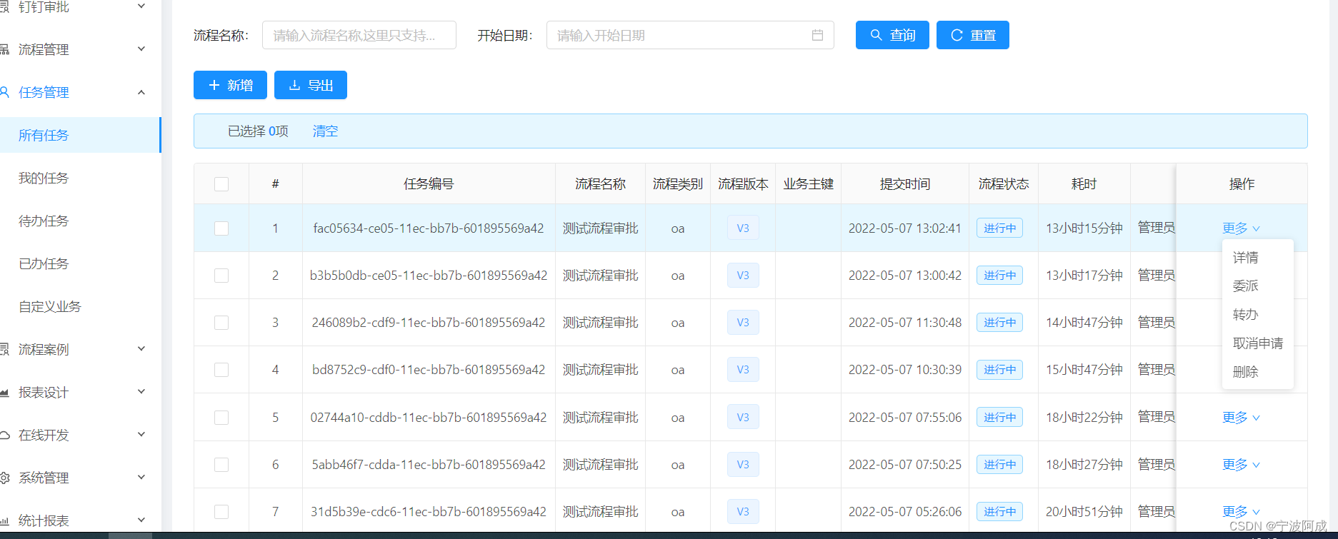Click the 清空 clear selection link
This screenshot has width=1338, height=539.
point(325,131)
